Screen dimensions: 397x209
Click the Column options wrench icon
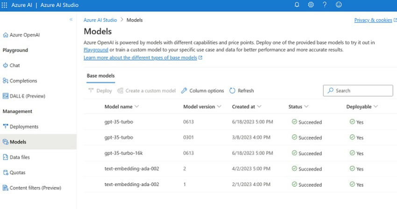pyautogui.click(x=184, y=91)
